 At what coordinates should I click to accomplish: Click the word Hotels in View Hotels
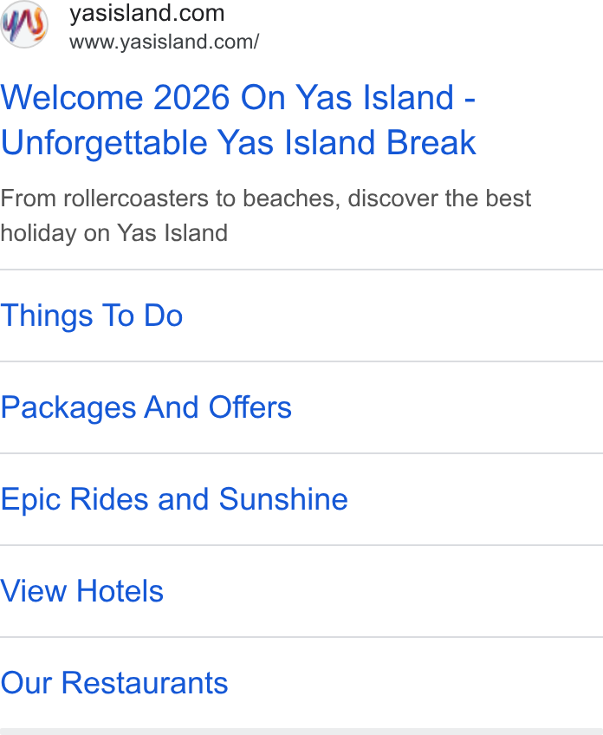click(120, 591)
